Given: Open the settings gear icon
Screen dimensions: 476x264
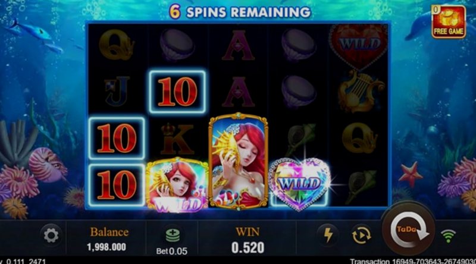Looking at the screenshot, I should (51, 235).
